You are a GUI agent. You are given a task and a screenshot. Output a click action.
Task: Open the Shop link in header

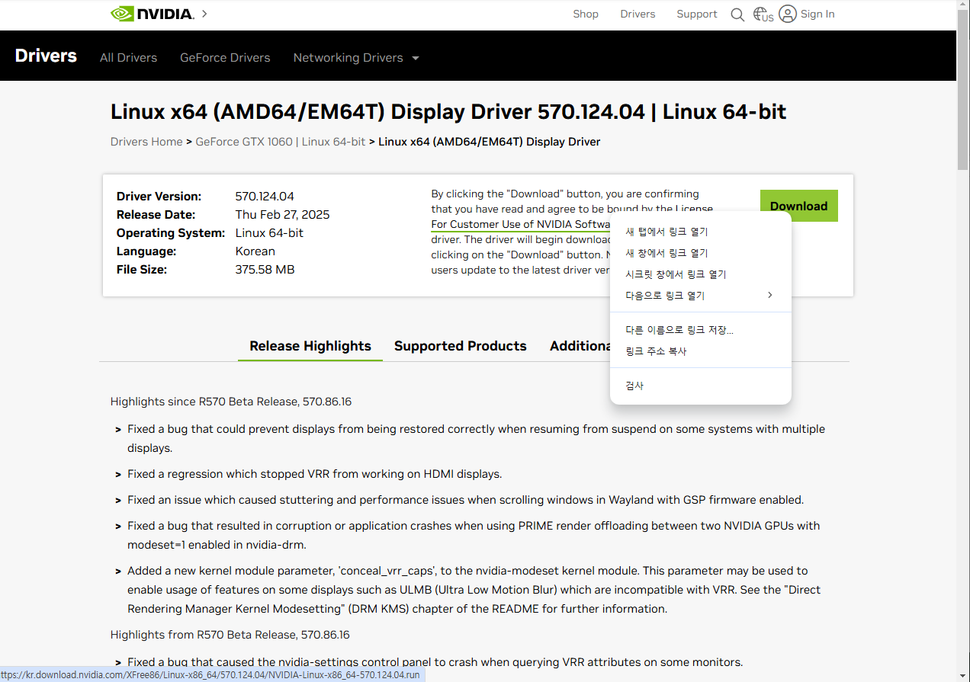(x=586, y=14)
